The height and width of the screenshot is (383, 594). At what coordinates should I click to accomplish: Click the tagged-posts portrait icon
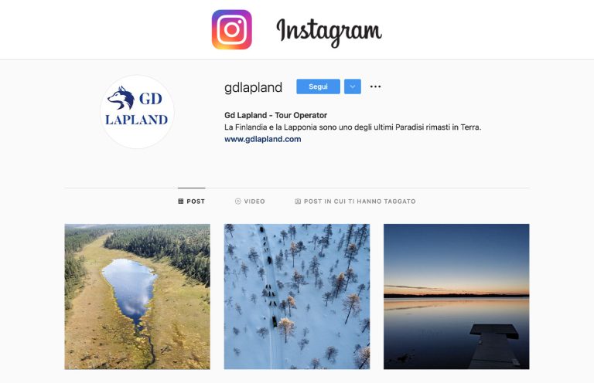click(298, 201)
